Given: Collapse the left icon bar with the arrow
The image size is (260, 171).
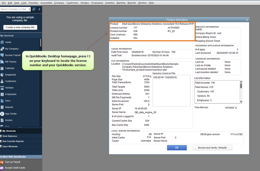Looking at the screenshot, I should (x=39, y=9).
